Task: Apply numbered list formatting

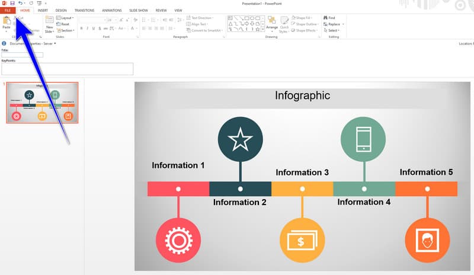Action: click(154, 20)
